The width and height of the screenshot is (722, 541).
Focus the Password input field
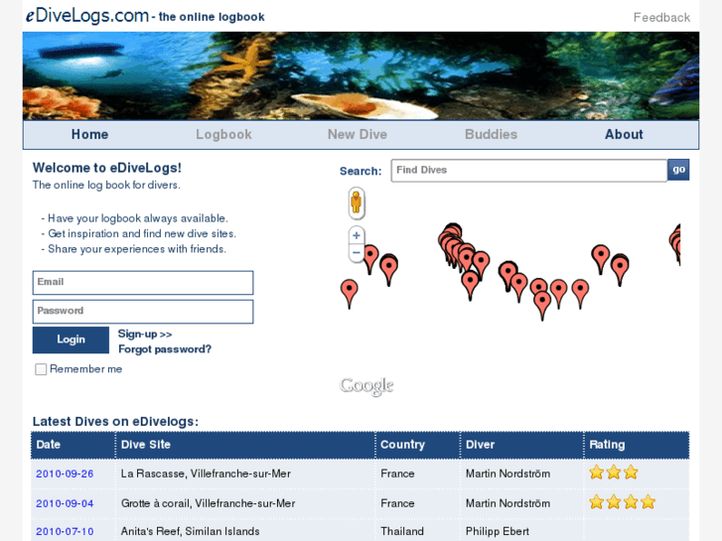click(x=143, y=312)
